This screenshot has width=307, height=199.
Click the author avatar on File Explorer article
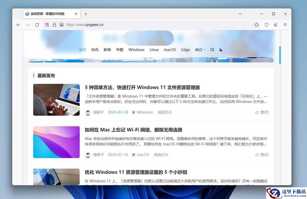[88, 112]
